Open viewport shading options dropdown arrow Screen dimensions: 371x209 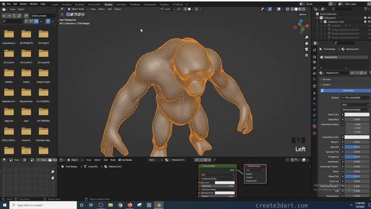coord(308,9)
